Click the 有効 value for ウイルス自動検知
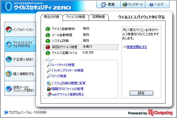 point(86,29)
